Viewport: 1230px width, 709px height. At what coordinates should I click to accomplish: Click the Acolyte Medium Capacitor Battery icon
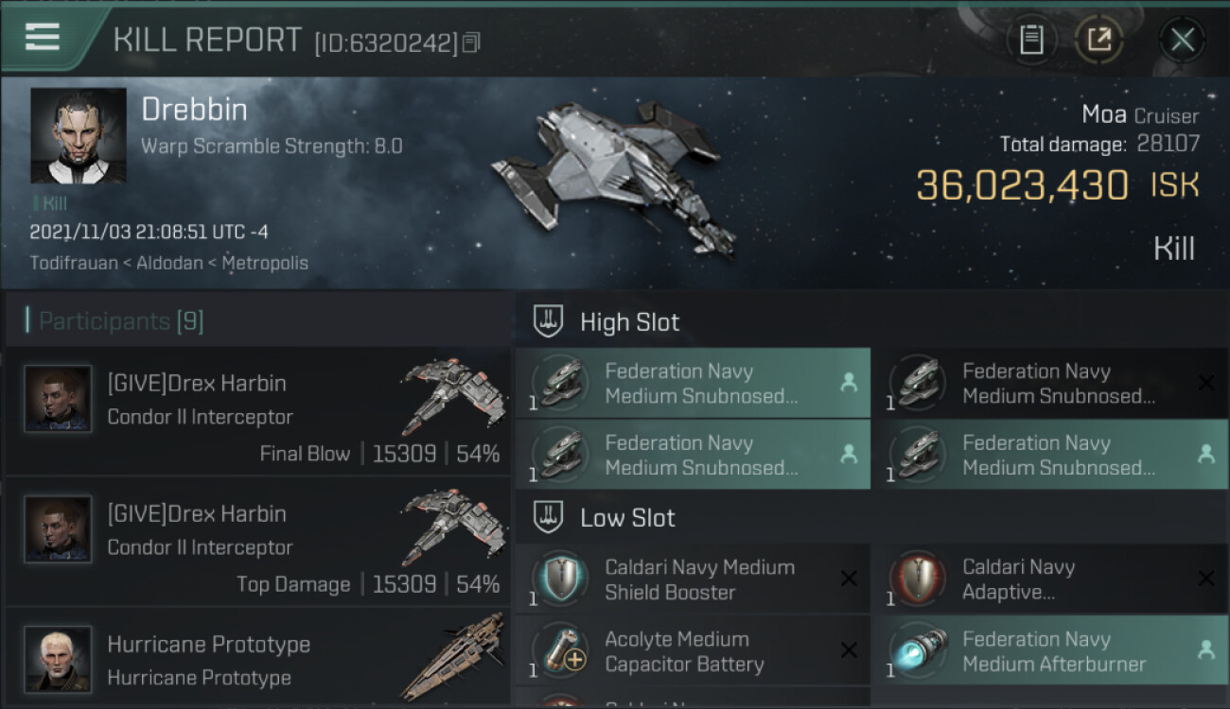559,650
